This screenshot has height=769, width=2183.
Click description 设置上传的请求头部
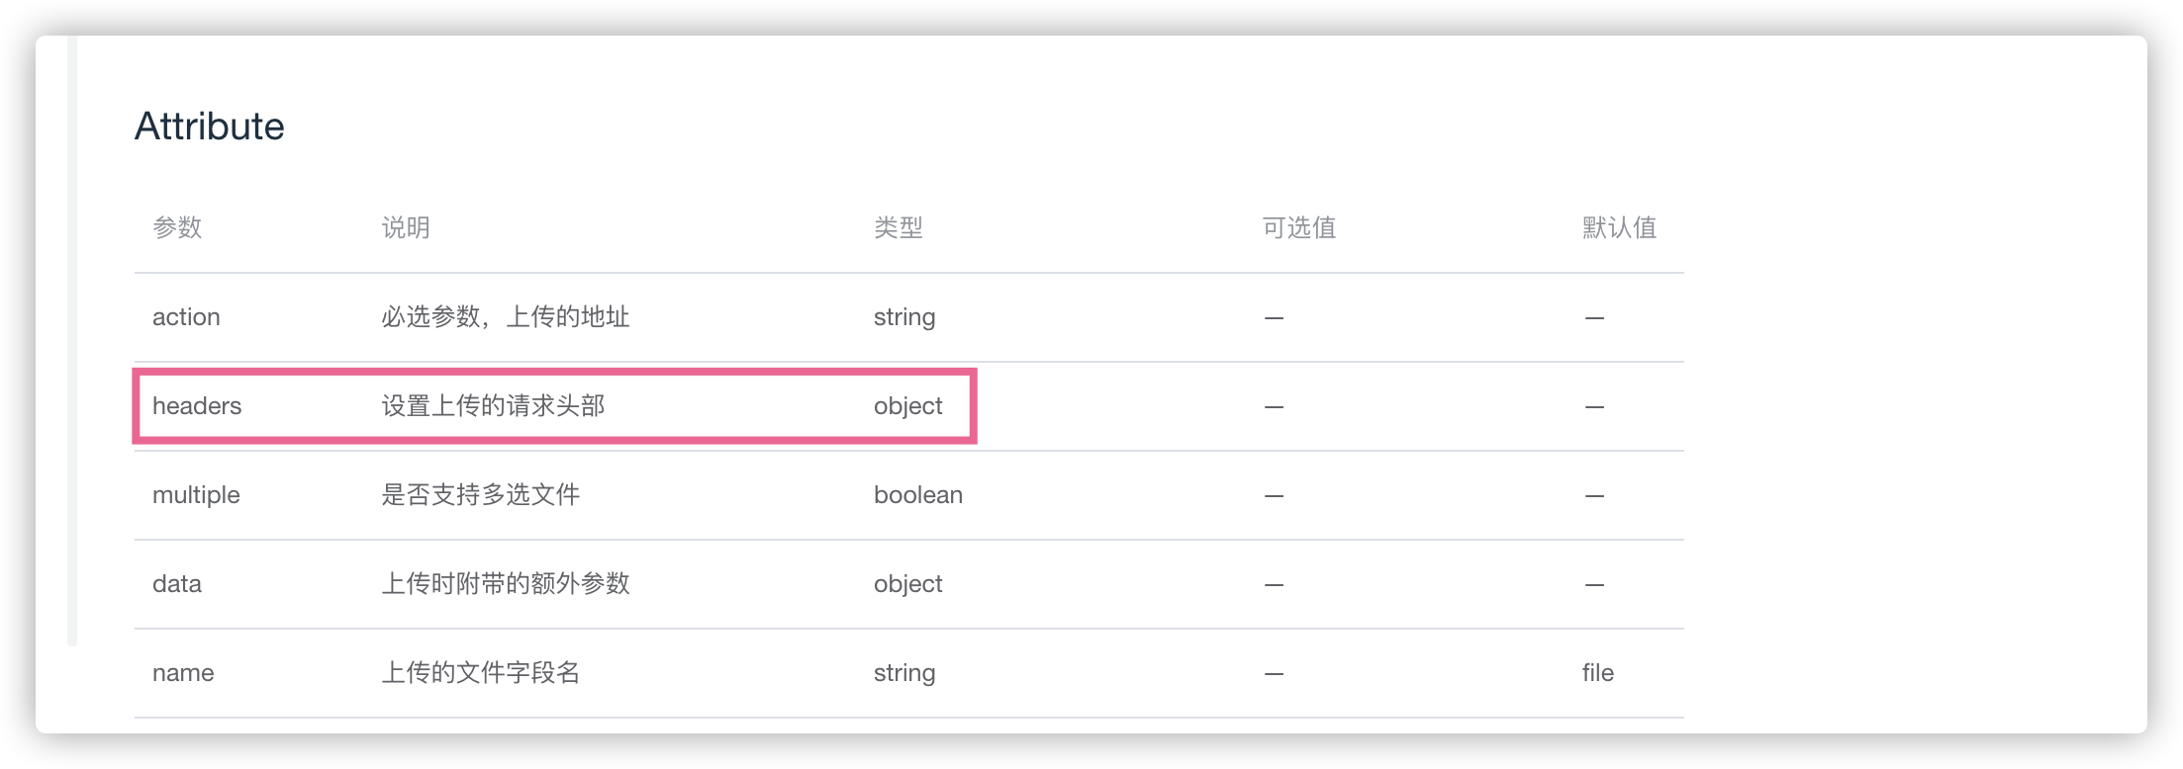[493, 406]
